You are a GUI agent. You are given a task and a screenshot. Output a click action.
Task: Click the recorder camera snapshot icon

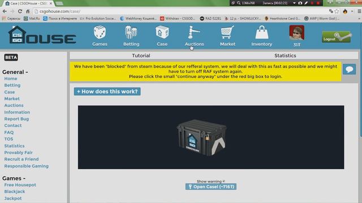pos(300,3)
